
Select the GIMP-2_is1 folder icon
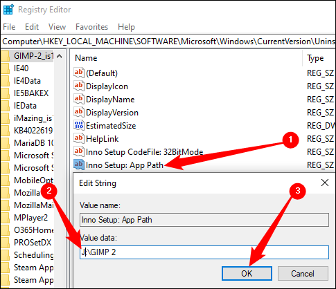pyautogui.click(x=5, y=56)
